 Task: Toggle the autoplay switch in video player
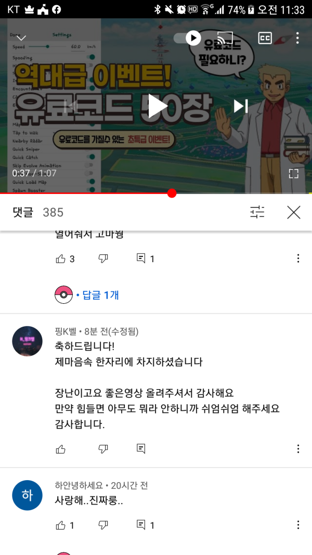click(188, 38)
